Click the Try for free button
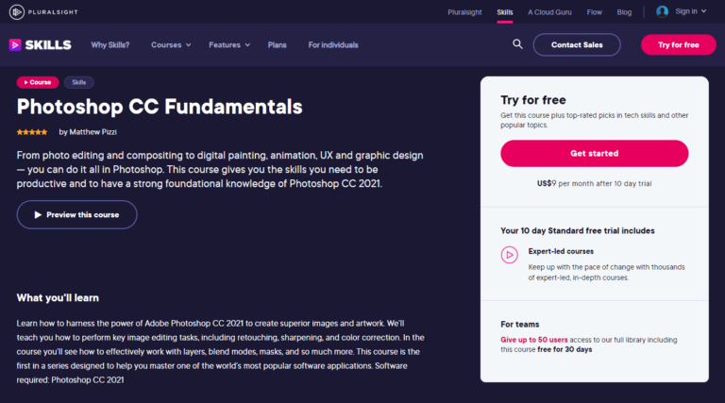725x403 pixels. 678,44
